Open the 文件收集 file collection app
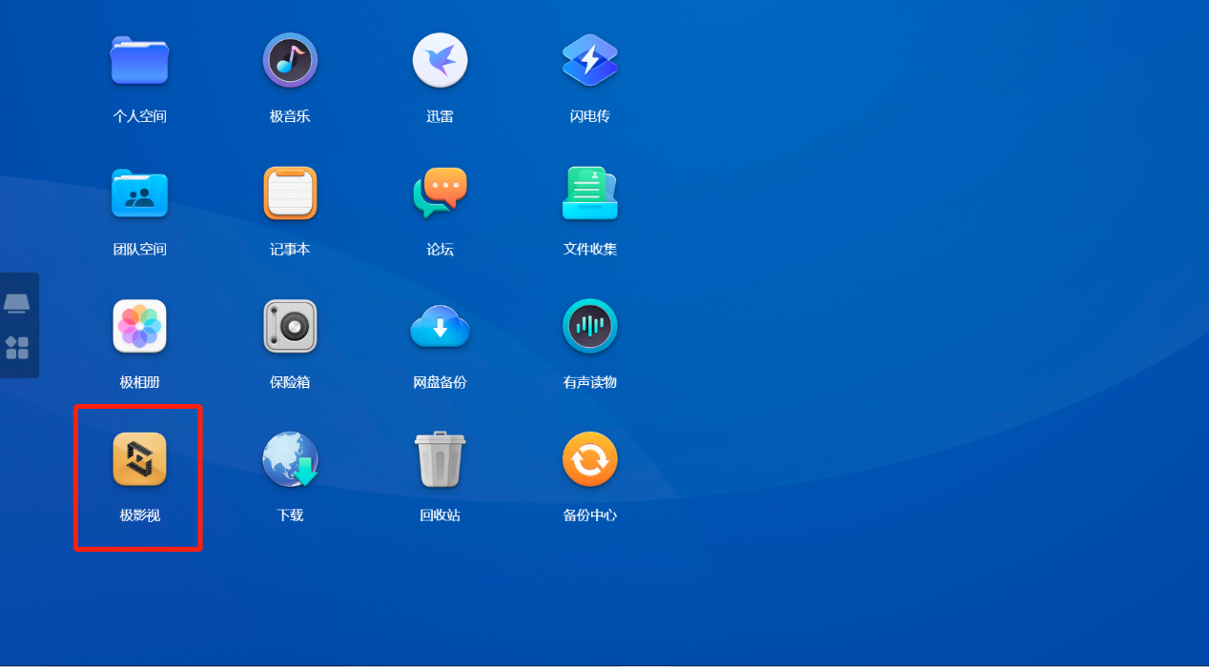The width and height of the screenshot is (1209, 667). pyautogui.click(x=590, y=193)
